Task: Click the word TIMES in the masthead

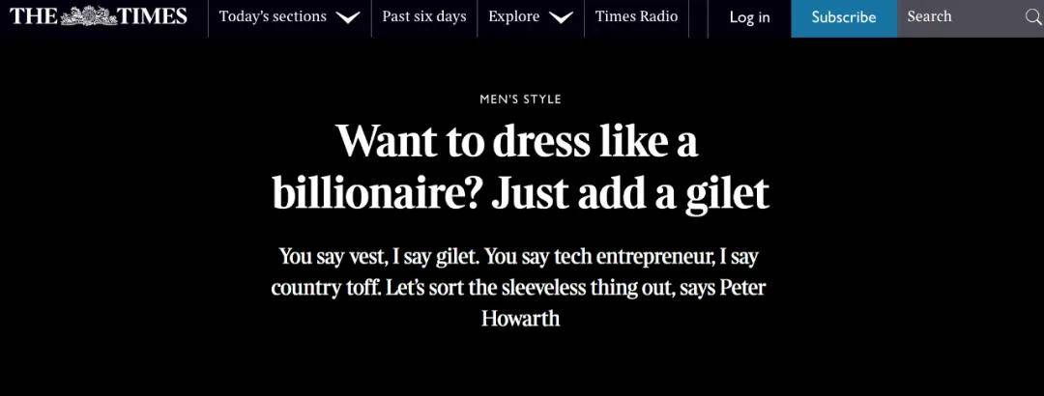Action: (153, 16)
